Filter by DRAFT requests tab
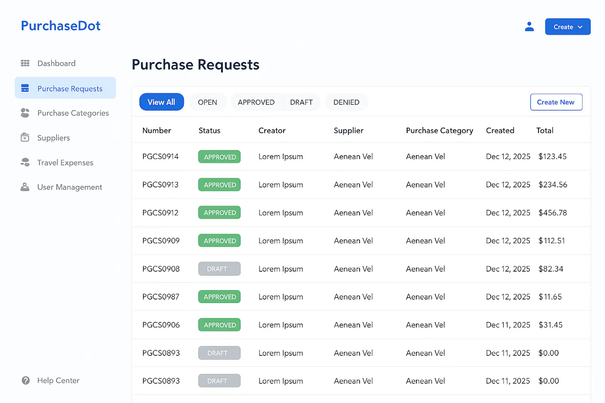This screenshot has width=605, height=403. (x=301, y=102)
